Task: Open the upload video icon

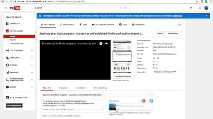Action: tap(191, 8)
